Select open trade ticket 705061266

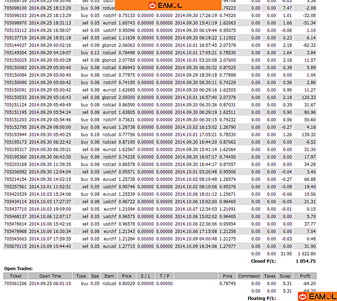coord(15,284)
